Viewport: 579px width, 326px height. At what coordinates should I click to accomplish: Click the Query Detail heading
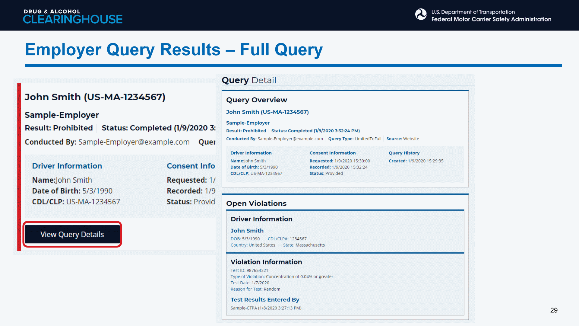coord(249,80)
